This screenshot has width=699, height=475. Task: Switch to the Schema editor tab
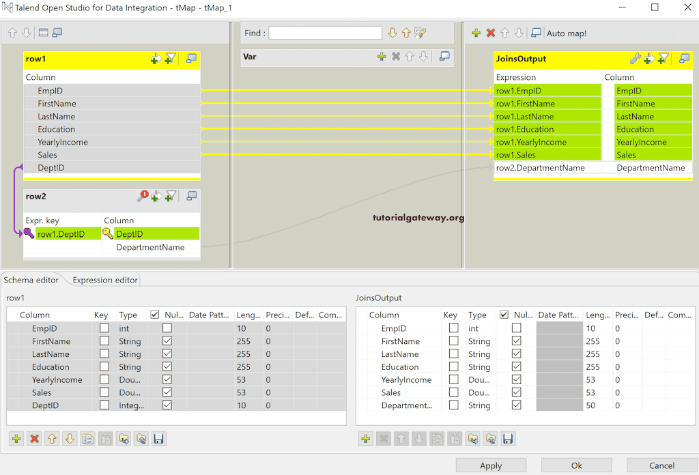[x=32, y=279]
